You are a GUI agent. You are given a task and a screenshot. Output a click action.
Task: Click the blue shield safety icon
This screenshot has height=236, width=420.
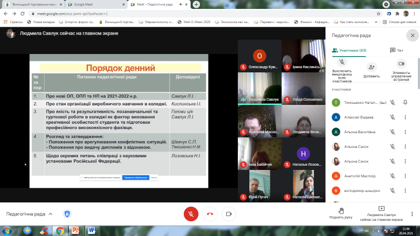(x=67, y=214)
